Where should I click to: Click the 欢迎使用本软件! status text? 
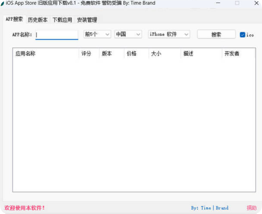click(x=24, y=208)
